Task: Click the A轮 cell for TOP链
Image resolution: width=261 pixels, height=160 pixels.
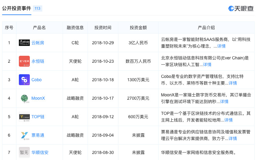Action: 75,117
